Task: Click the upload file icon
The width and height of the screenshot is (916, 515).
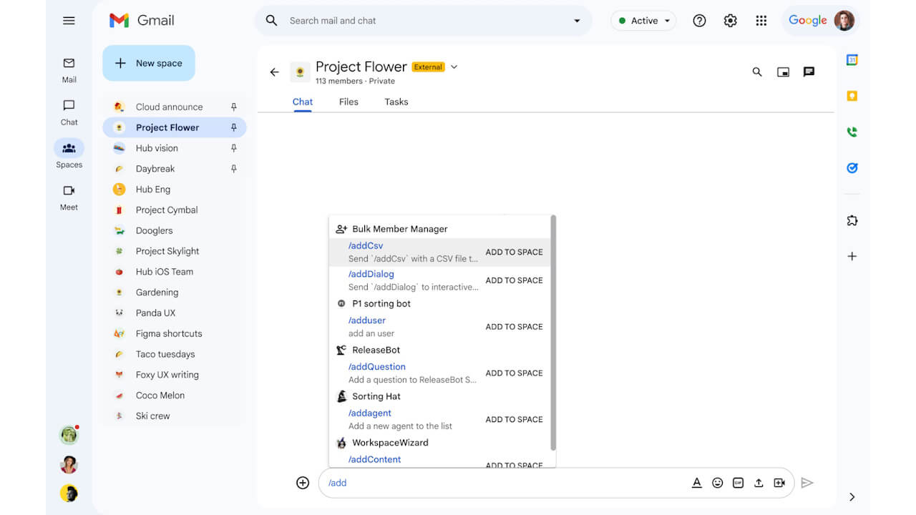Action: 759,483
